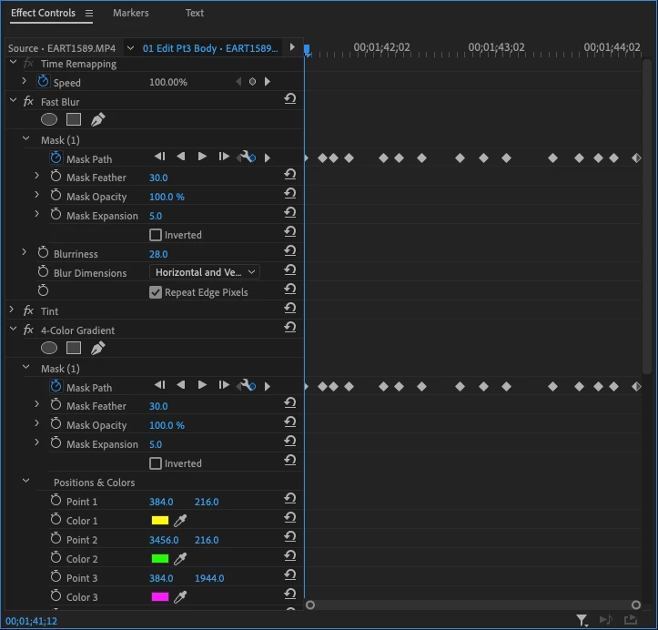Viewport: 658px width, 630px height.
Task: Reset the Fast Blur effect
Action: [x=290, y=98]
